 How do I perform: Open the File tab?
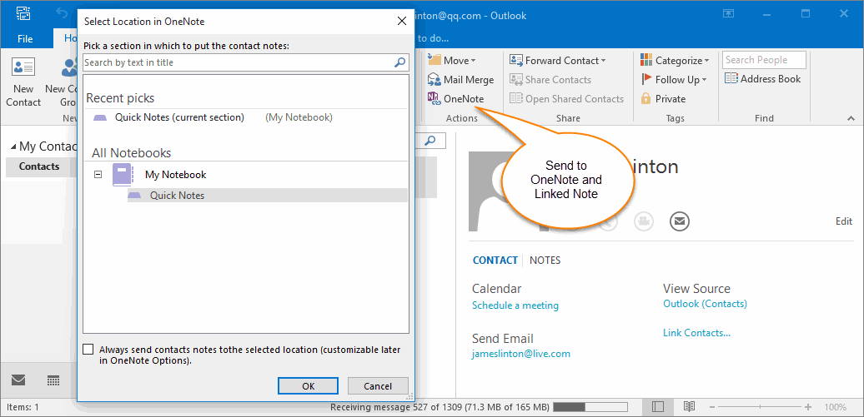(25, 38)
